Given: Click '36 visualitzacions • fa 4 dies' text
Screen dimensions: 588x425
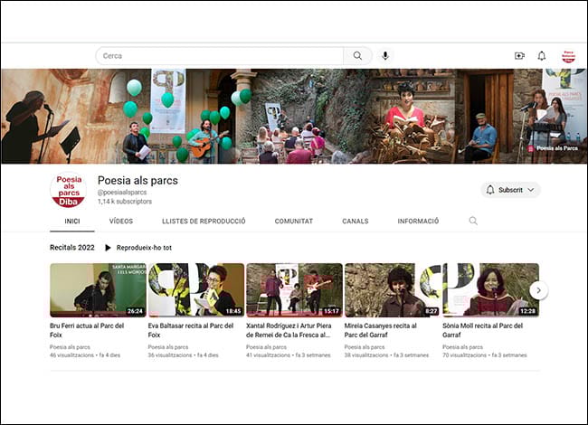Looking at the screenshot, I should tap(184, 354).
